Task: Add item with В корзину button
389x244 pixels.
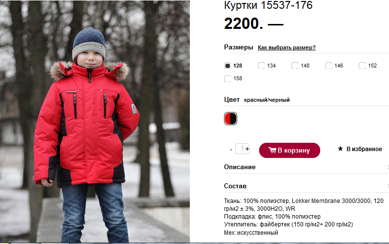Action: pos(289,150)
